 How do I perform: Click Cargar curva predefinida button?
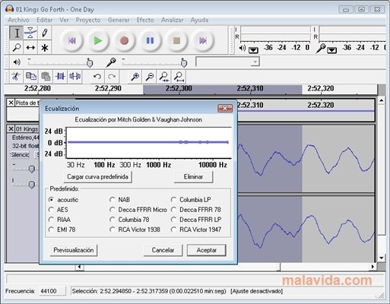[97, 176]
